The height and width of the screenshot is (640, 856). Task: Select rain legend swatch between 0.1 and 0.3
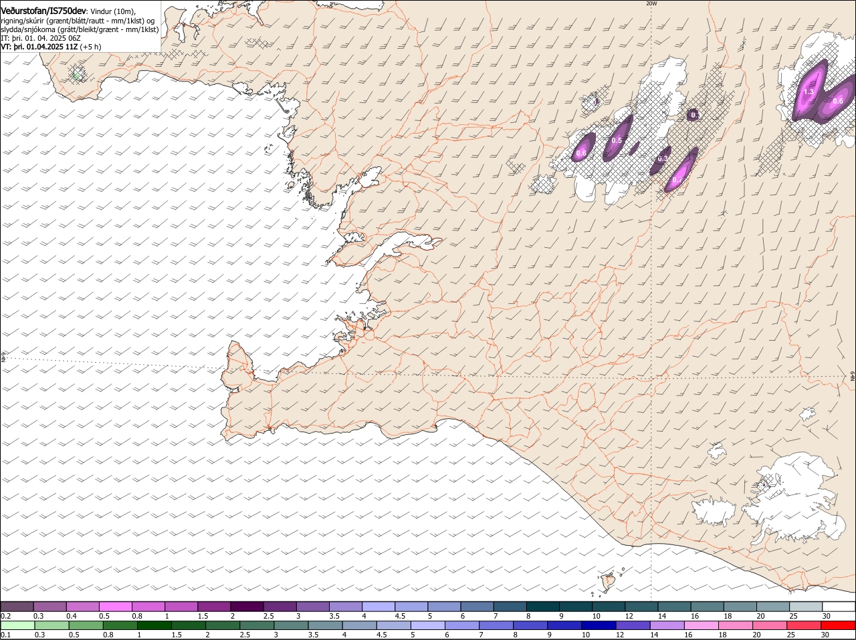18,625
